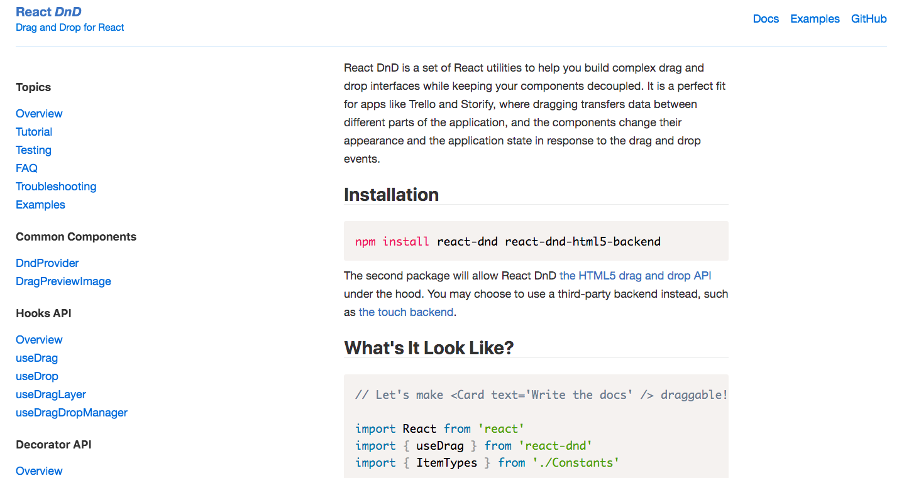The height and width of the screenshot is (478, 904).
Task: Go to the GitHub header link
Action: pyautogui.click(x=869, y=19)
